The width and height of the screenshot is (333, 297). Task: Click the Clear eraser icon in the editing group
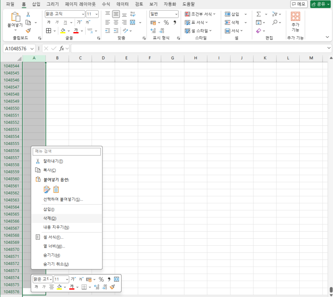tap(258, 31)
